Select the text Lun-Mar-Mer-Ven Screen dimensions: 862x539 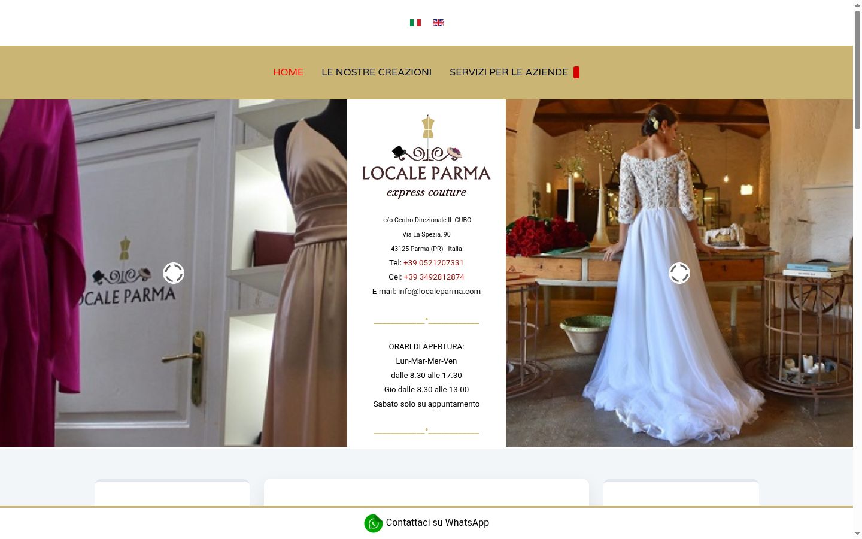coord(426,361)
